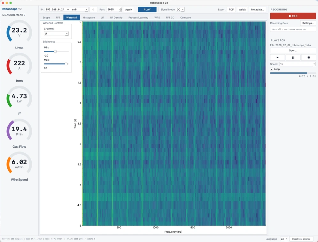
Task: Start playback with the play triangle icon
Action: click(277, 57)
